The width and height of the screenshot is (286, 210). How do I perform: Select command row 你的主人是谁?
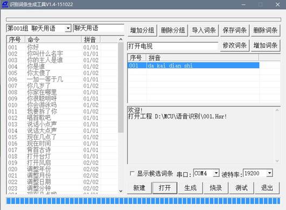62,60
